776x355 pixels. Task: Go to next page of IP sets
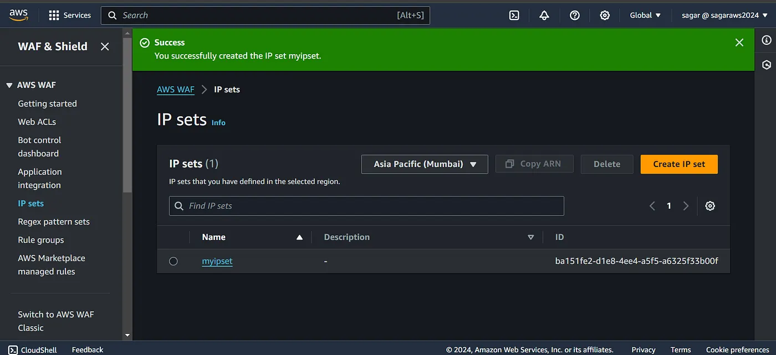point(686,206)
